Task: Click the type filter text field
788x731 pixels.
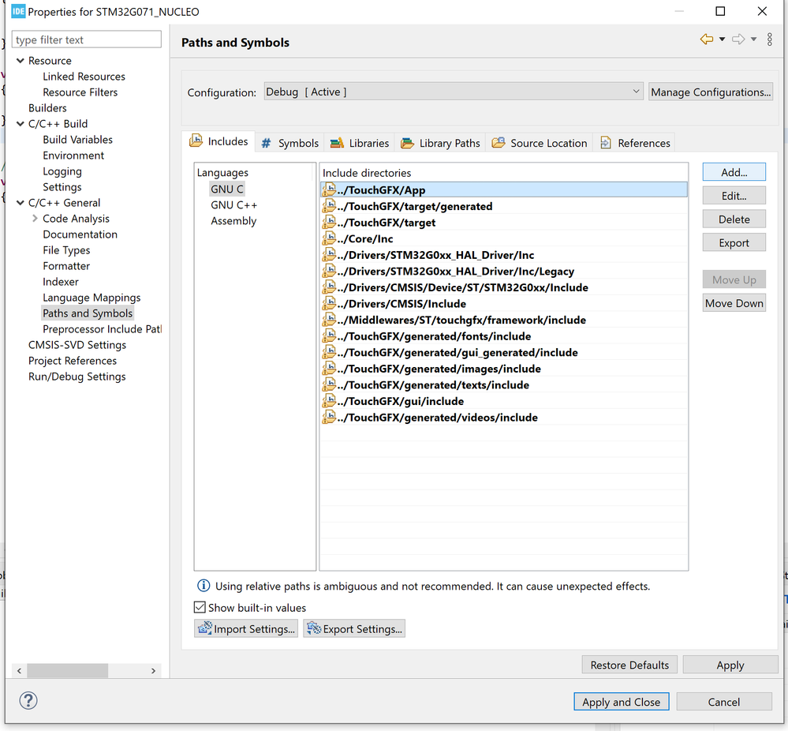Action: (87, 39)
